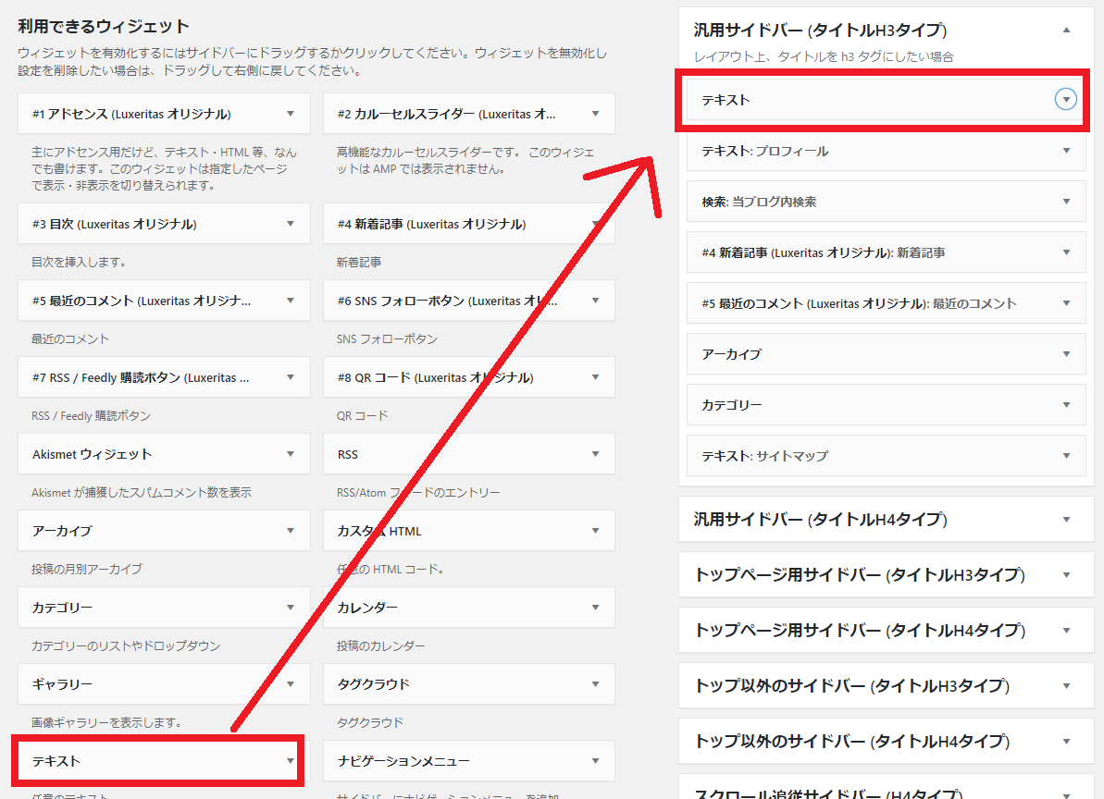1104x799 pixels.
Task: Expand the テキスト: プロフィール widget settings
Action: click(1066, 151)
